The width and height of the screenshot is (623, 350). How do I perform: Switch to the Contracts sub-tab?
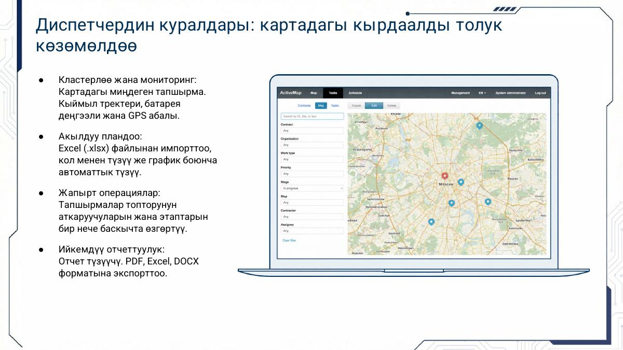coord(304,105)
